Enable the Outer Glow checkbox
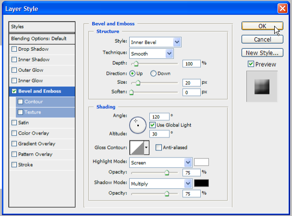The height and width of the screenshot is (216, 292). pyautogui.click(x=14, y=70)
